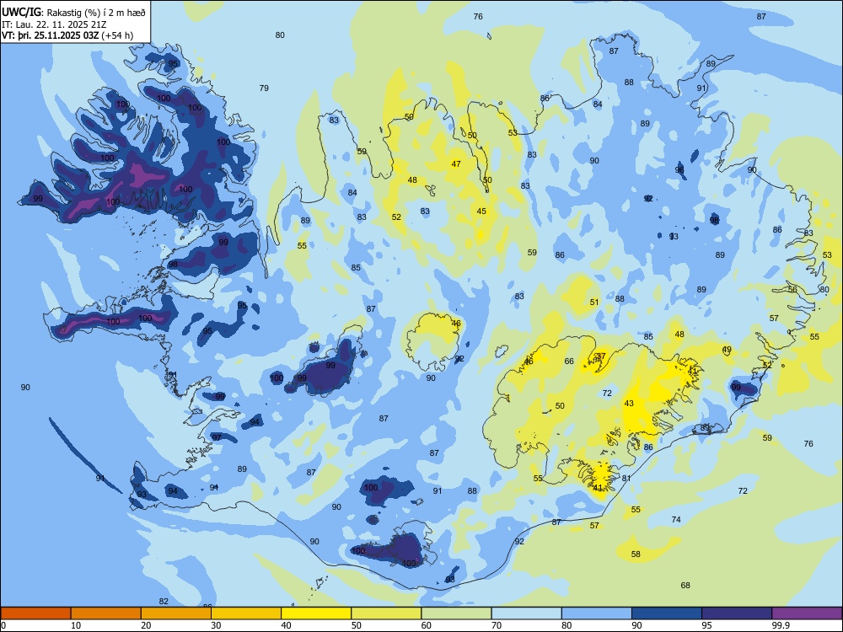This screenshot has height=632, width=843.
Task: Click the humidity value '68' on the map
Action: coord(685,586)
